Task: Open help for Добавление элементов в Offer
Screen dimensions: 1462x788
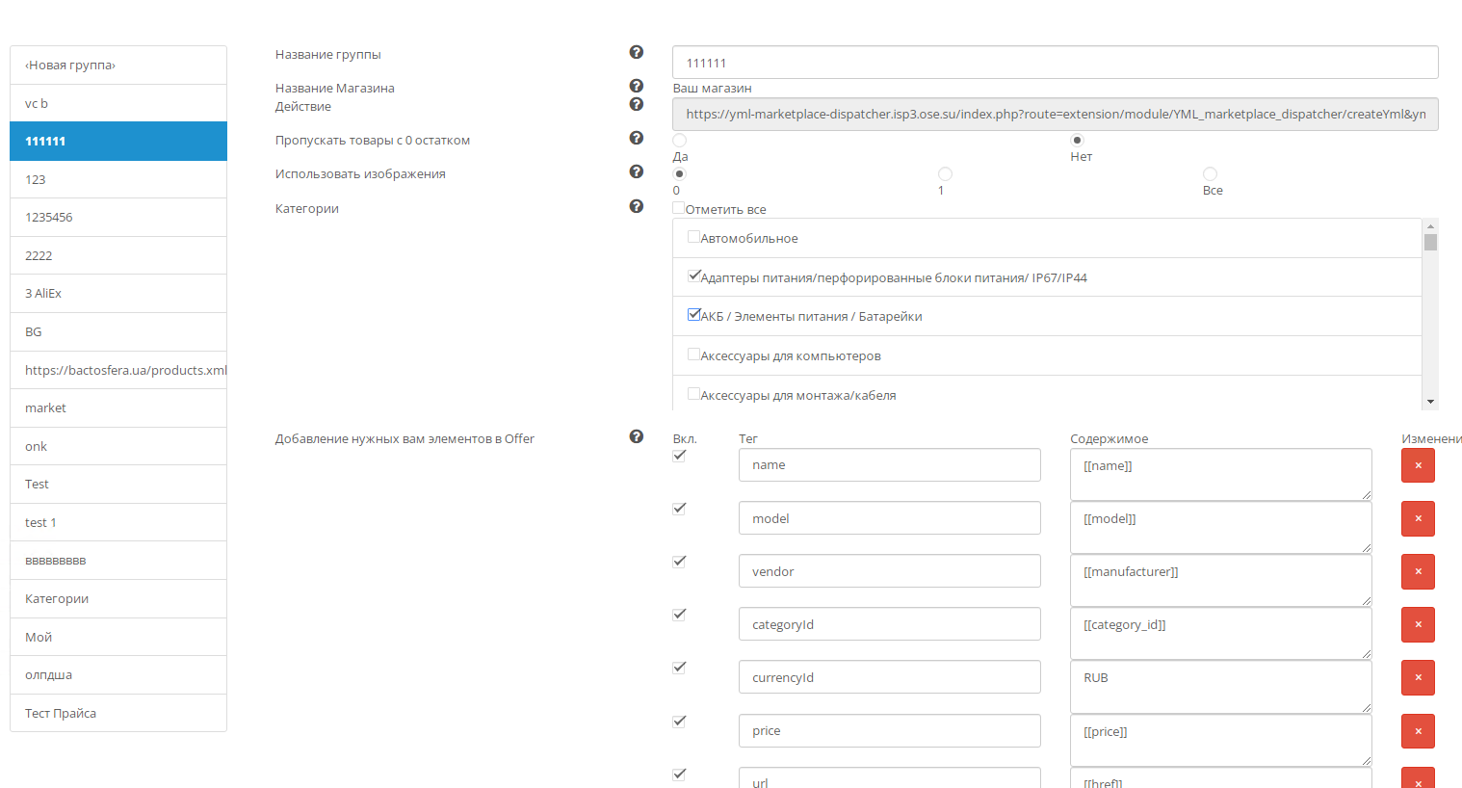Action: [x=637, y=436]
